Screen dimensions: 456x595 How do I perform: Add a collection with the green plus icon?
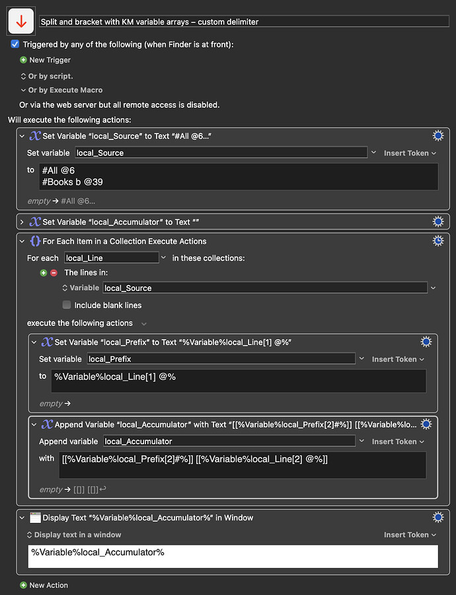coord(44,272)
